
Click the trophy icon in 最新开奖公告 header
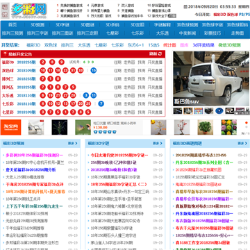[x=6, y=54]
